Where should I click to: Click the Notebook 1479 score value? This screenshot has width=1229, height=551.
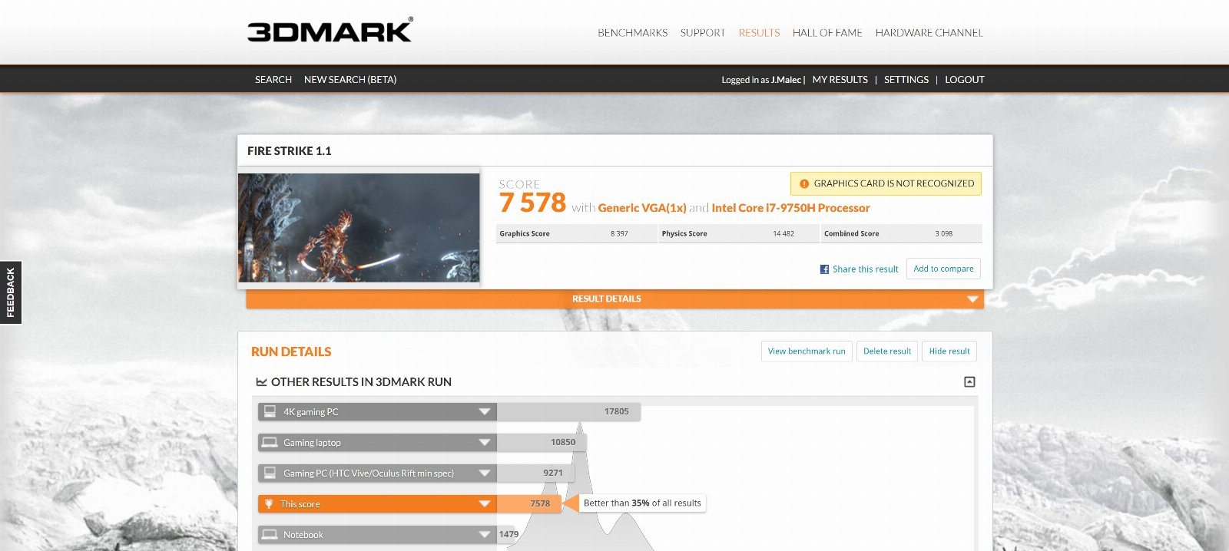click(508, 535)
